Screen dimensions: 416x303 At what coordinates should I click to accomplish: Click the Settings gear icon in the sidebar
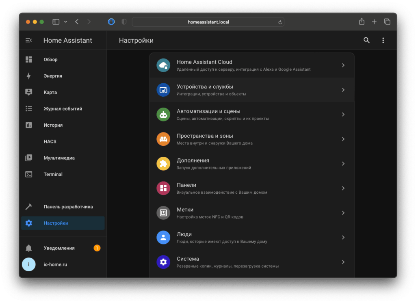pyautogui.click(x=29, y=223)
